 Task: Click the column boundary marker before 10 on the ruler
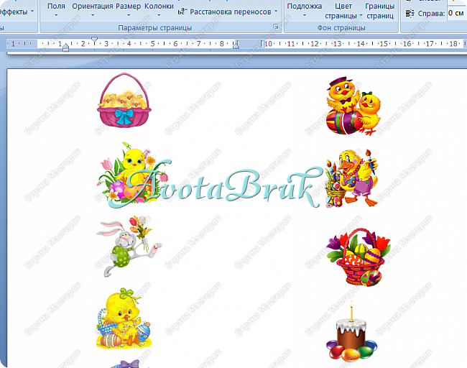262,44
